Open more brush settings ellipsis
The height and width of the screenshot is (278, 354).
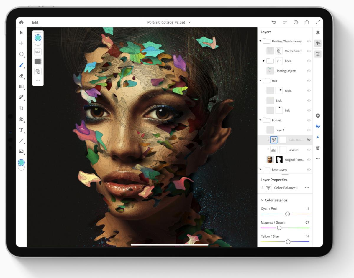pos(38,80)
